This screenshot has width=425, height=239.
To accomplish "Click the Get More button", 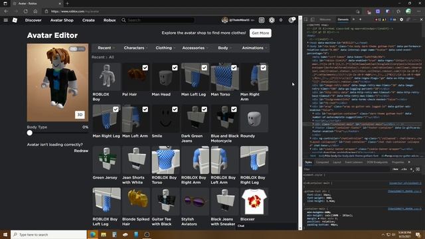I will (260, 33).
